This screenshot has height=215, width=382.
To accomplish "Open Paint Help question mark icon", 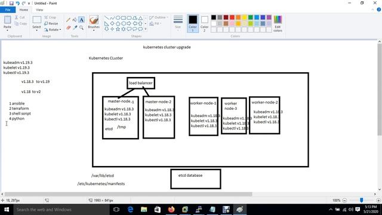I will tap(379, 10).
